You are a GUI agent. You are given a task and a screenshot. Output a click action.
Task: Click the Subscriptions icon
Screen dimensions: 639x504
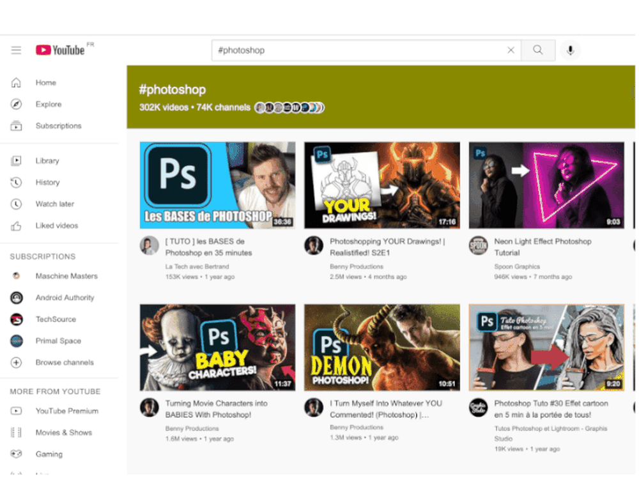(17, 126)
